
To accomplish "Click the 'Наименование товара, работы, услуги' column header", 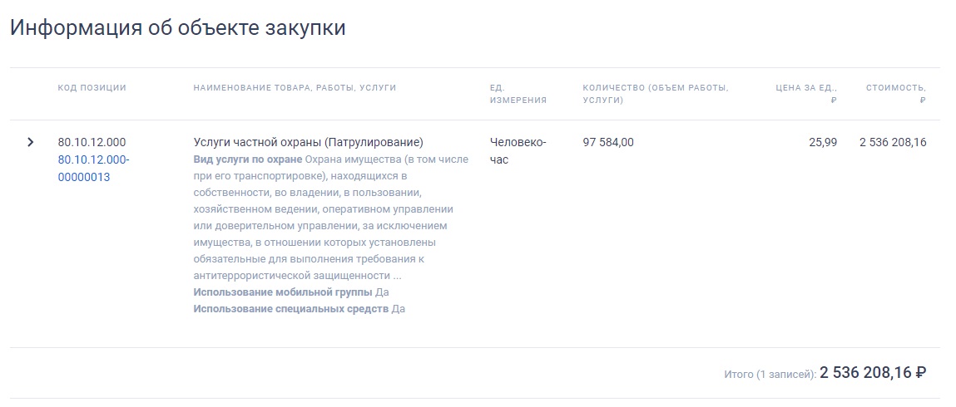I will pyautogui.click(x=295, y=88).
